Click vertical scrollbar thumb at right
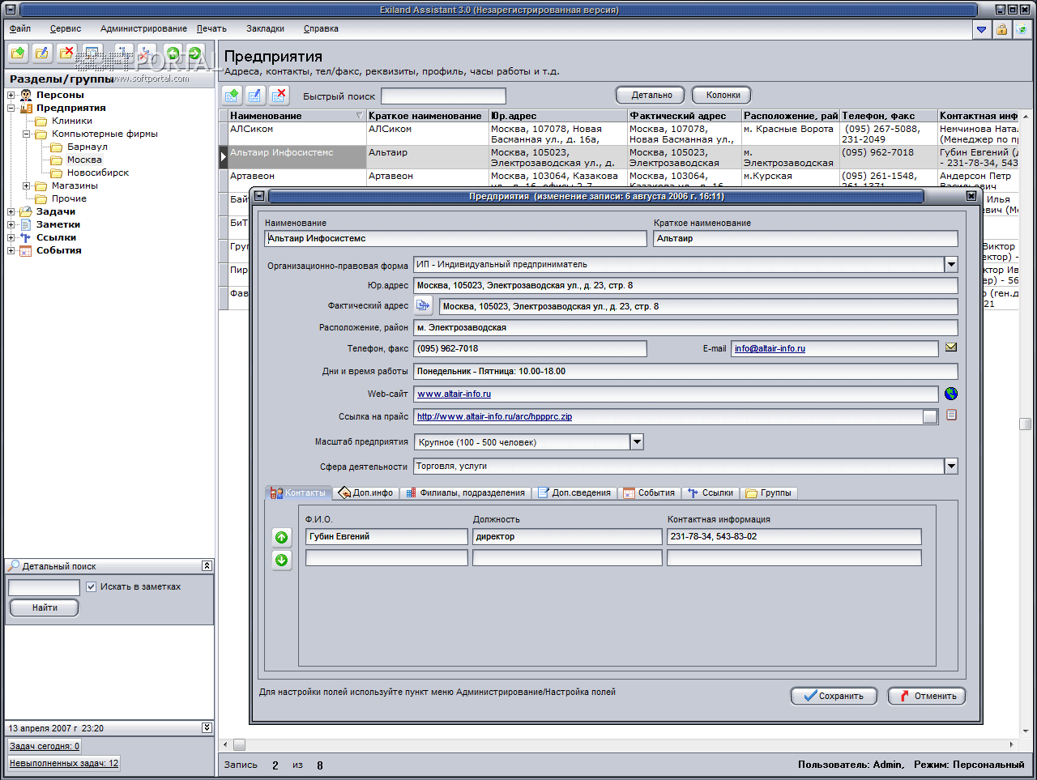The image size is (1037, 780). click(1025, 424)
